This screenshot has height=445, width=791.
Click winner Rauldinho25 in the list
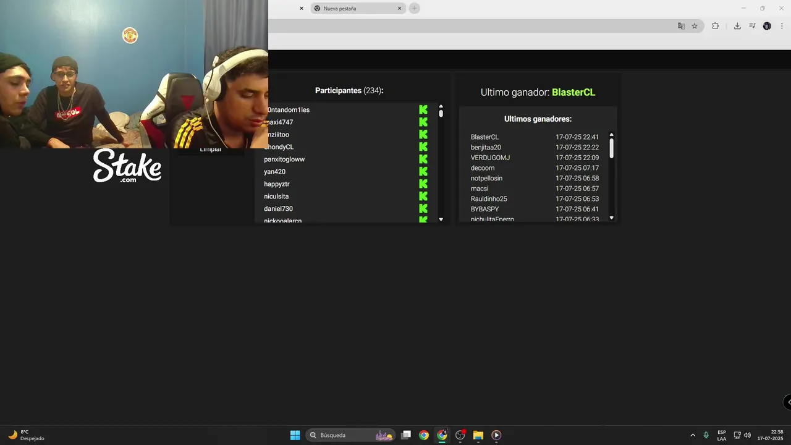coord(489,199)
